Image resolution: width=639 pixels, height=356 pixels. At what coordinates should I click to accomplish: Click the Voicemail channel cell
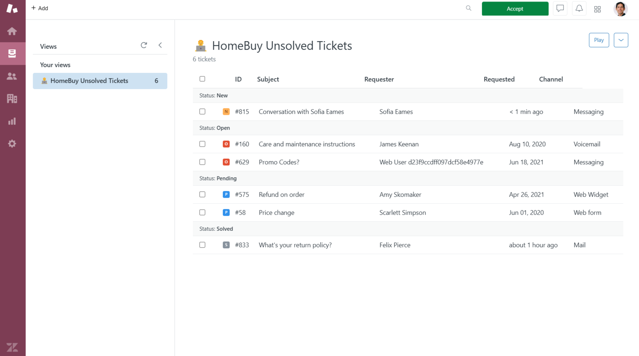tap(587, 144)
